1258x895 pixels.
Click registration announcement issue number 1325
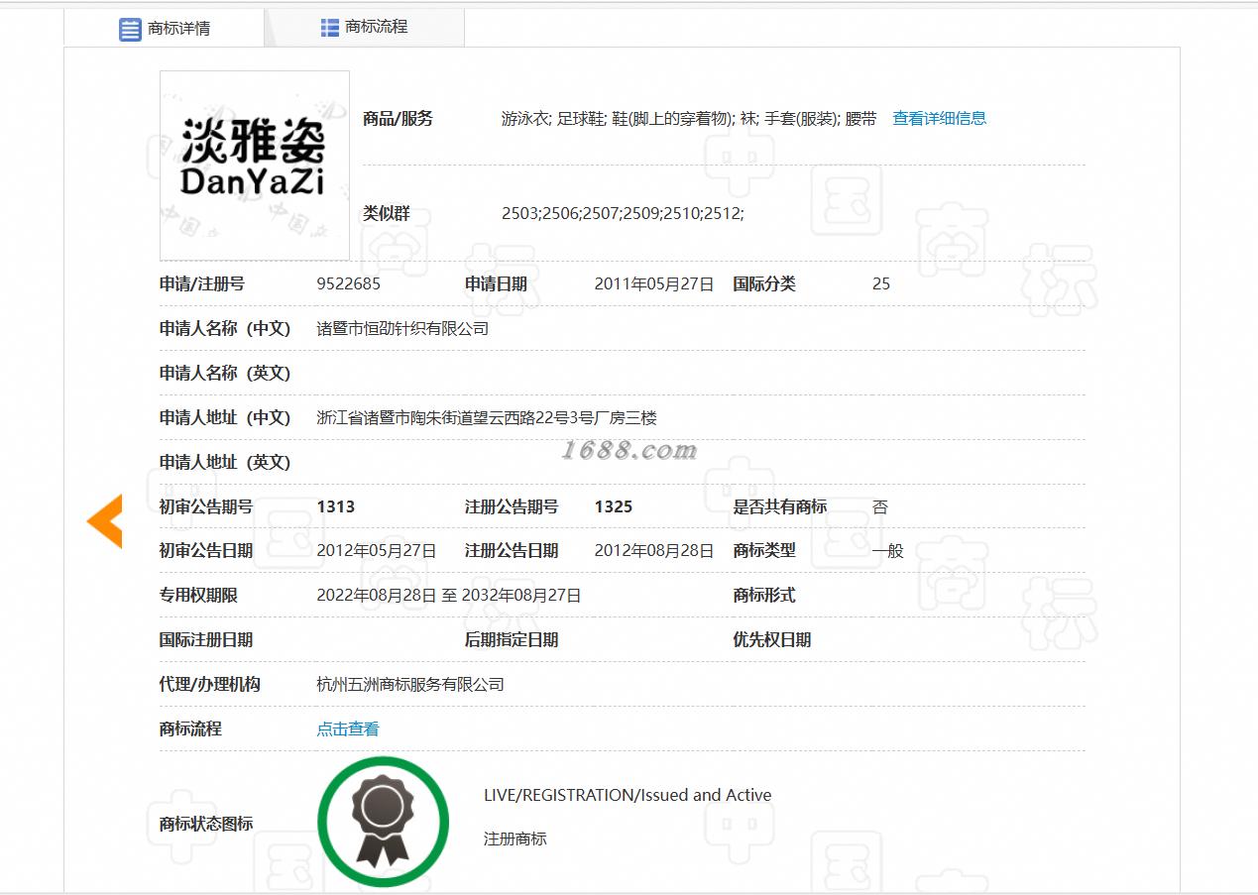(x=614, y=506)
